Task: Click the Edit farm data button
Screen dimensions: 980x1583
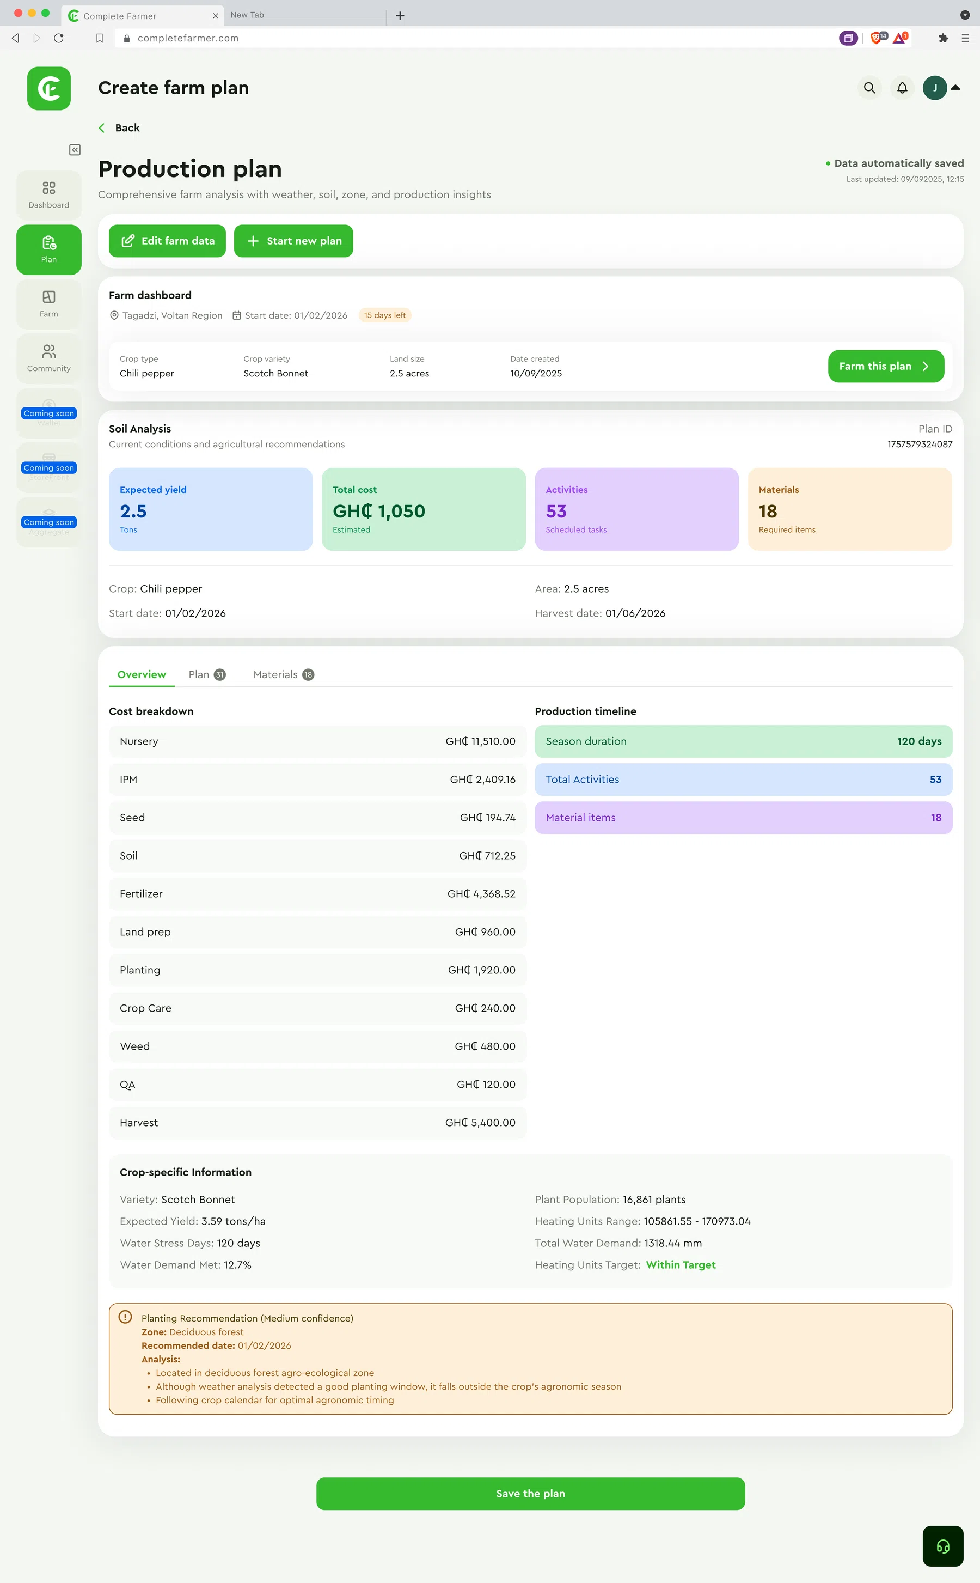Action: point(167,241)
